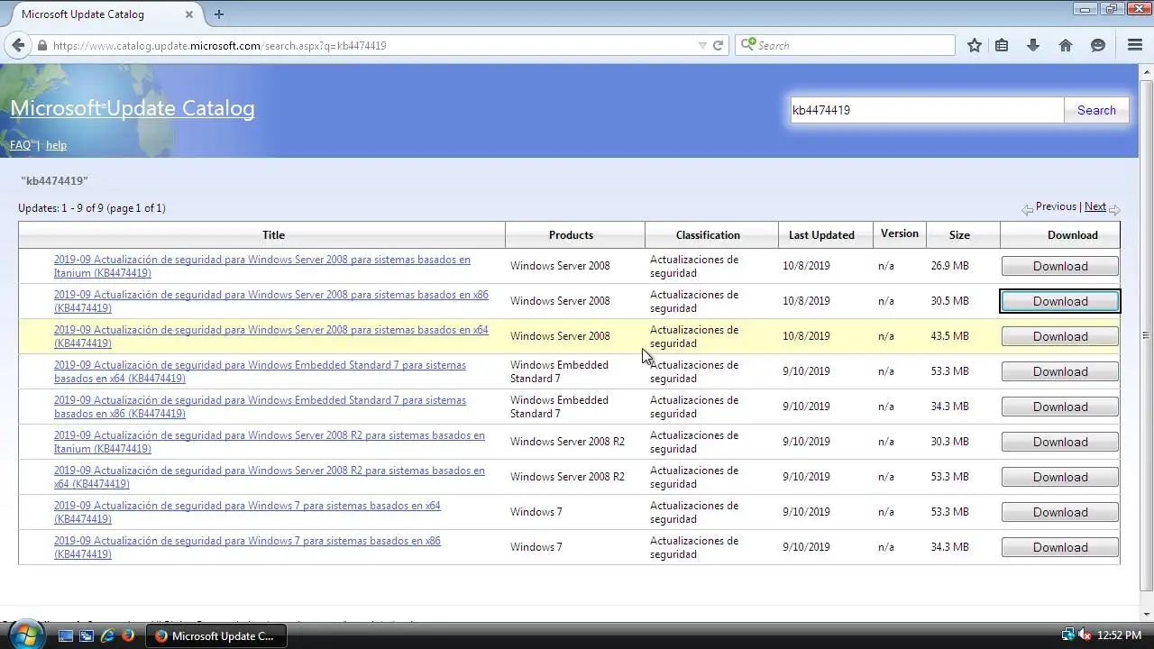Screen dimensions: 1154x649
Task: Open Windows Embedded Standard 7 x64 update link
Action: tap(260, 371)
